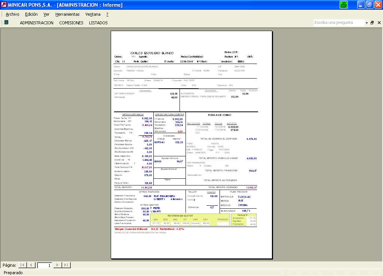Click the green book icon beside ADMINISTRACION
Image resolution: width=383 pixels, height=276 pixels.
(x=7, y=22)
